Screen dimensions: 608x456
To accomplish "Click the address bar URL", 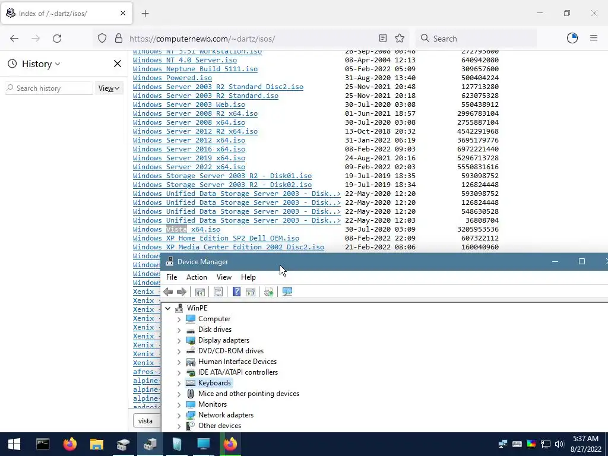I will coord(202,39).
